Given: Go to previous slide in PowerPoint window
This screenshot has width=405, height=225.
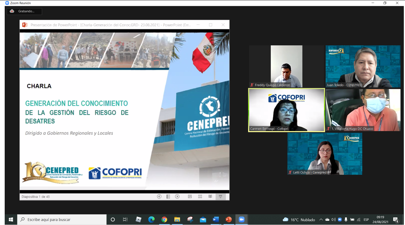Looking at the screenshot, I should coord(159,197).
